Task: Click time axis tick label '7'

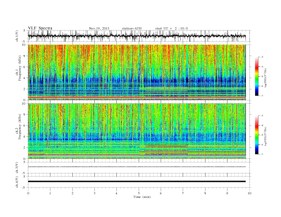Action: [x=183, y=193]
